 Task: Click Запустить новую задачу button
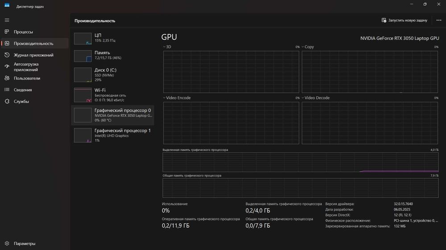[404, 20]
